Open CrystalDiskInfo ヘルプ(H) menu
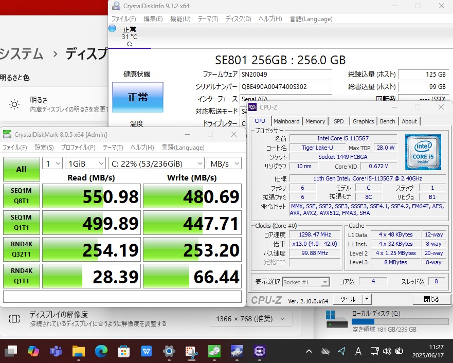Screen dimensions: 453x363 point(270,19)
